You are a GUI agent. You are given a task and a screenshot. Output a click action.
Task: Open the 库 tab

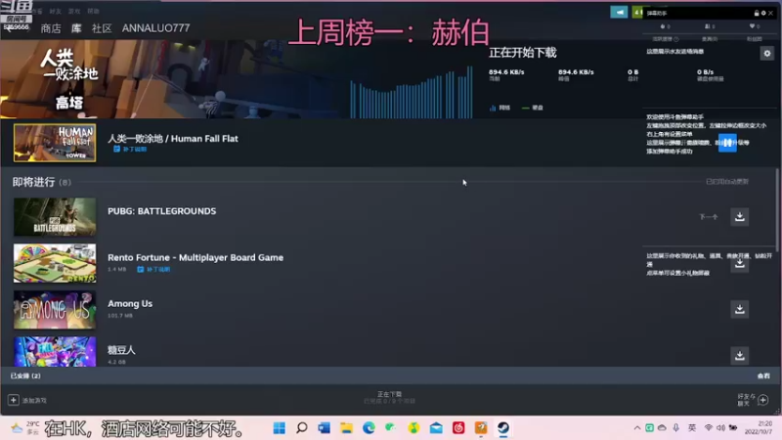76,28
